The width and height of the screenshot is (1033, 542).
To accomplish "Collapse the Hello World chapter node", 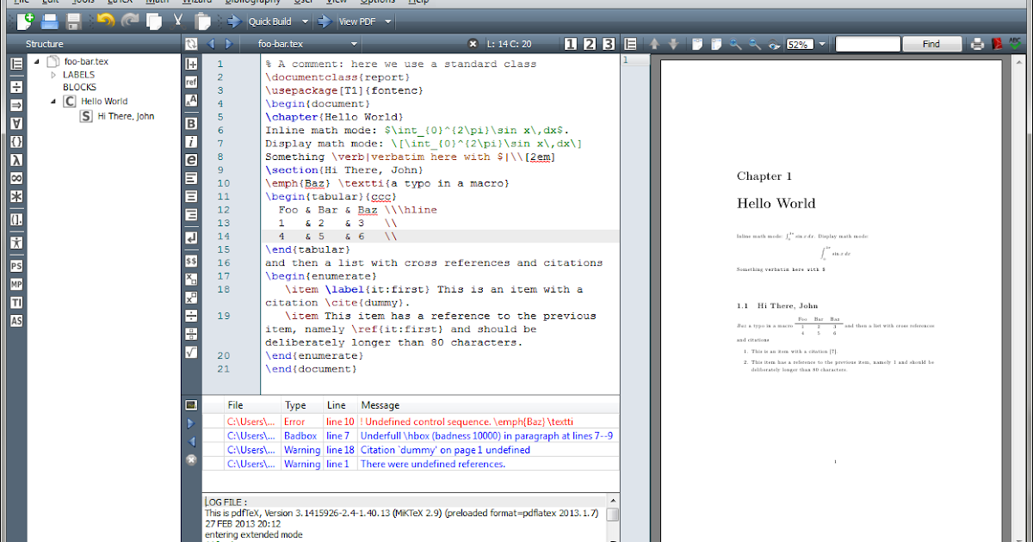I will point(53,101).
